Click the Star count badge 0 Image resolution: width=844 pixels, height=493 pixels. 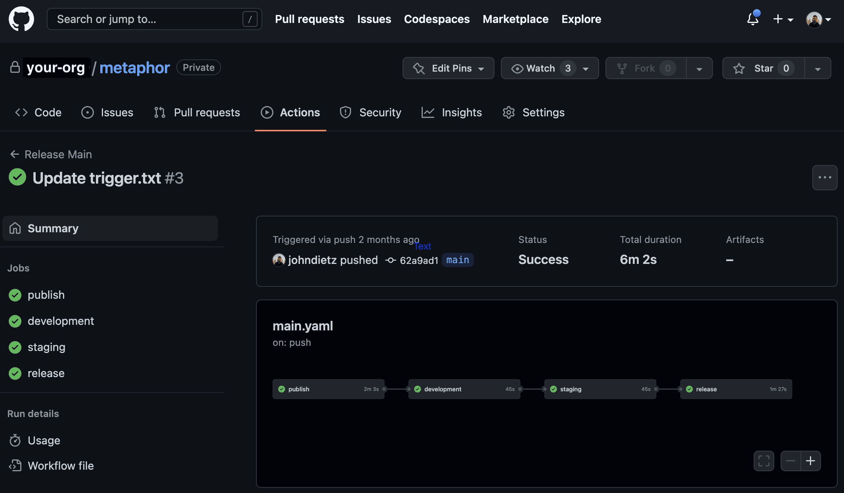point(786,68)
